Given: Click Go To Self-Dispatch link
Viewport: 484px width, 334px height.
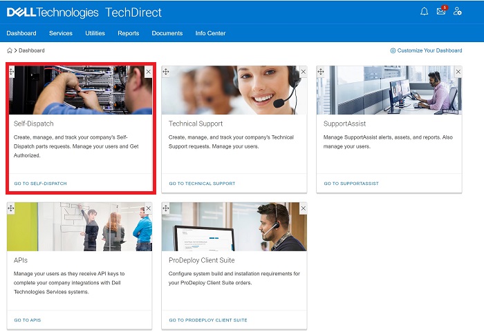Looking at the screenshot, I should [40, 184].
